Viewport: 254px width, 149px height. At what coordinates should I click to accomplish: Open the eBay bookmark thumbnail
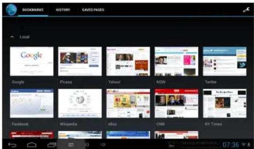click(x=128, y=103)
